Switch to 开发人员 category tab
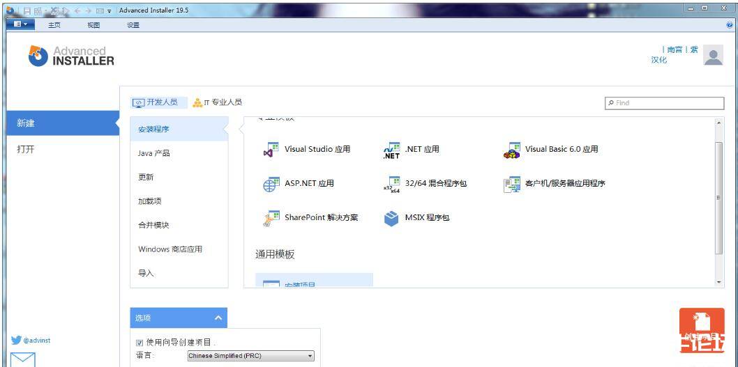The image size is (738, 367). tap(158, 102)
